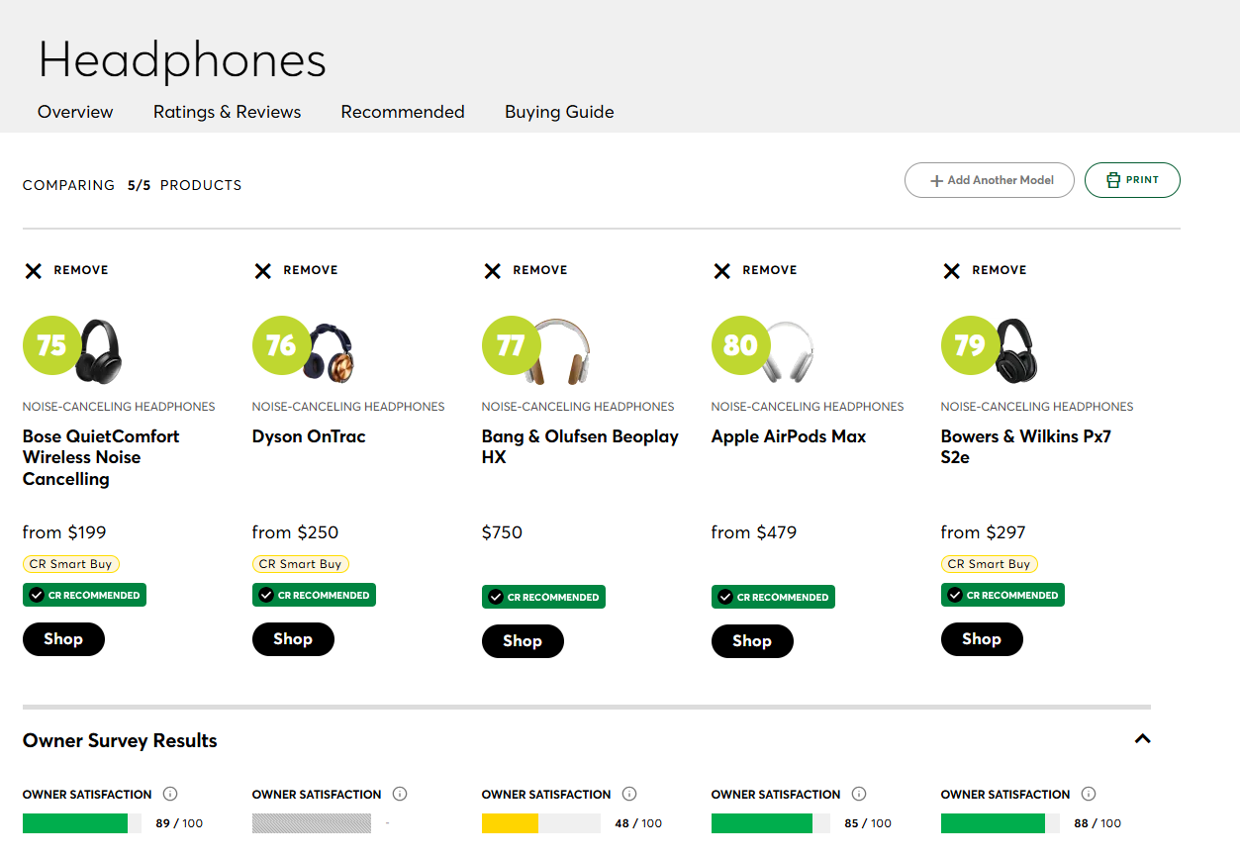
Task: Open the Overview tab
Action: point(75,112)
